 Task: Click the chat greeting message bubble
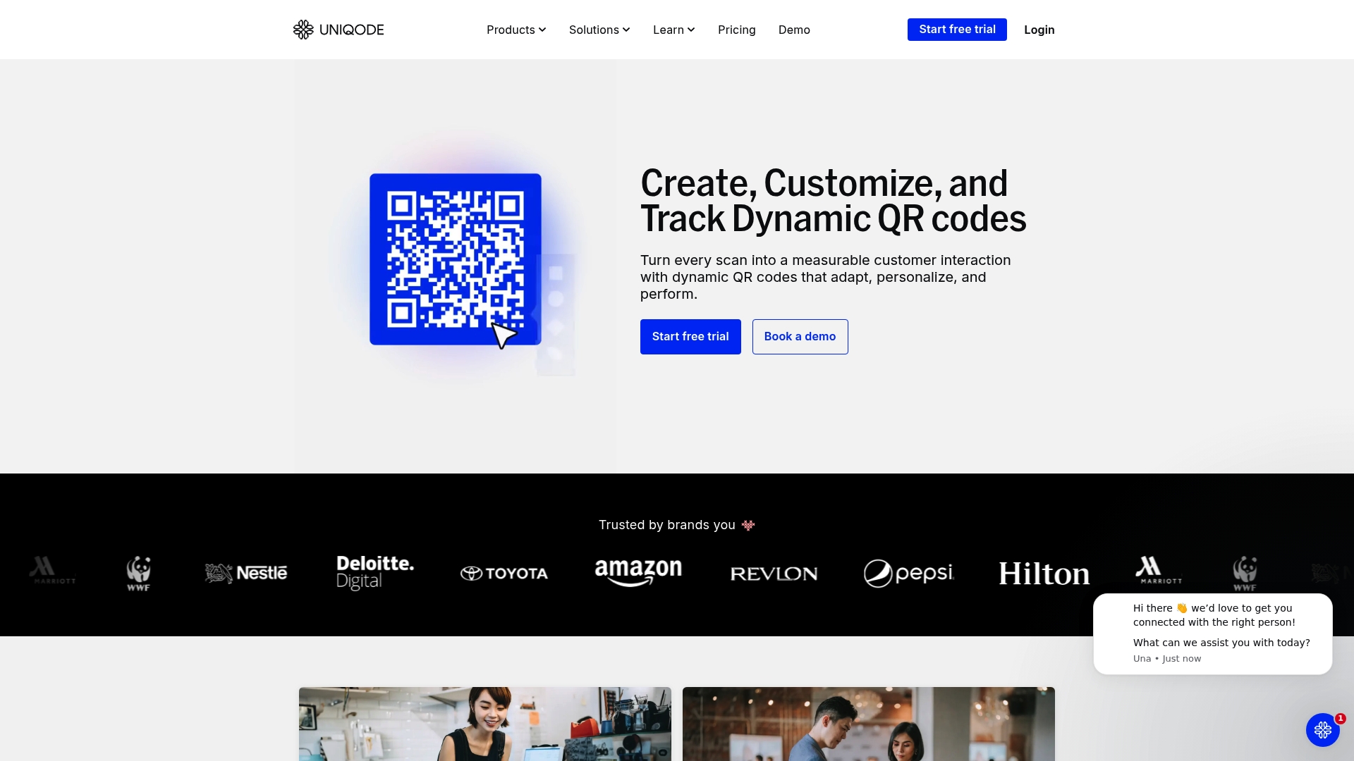pos(1213,633)
